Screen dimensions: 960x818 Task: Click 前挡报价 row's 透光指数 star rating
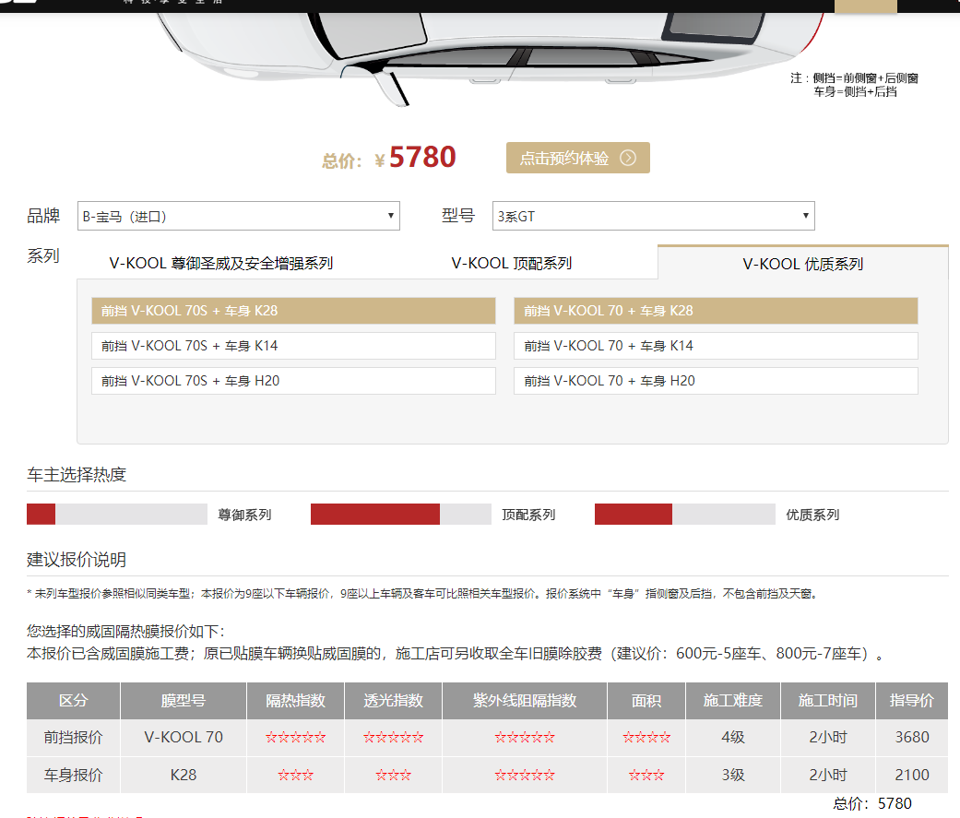[x=394, y=738]
